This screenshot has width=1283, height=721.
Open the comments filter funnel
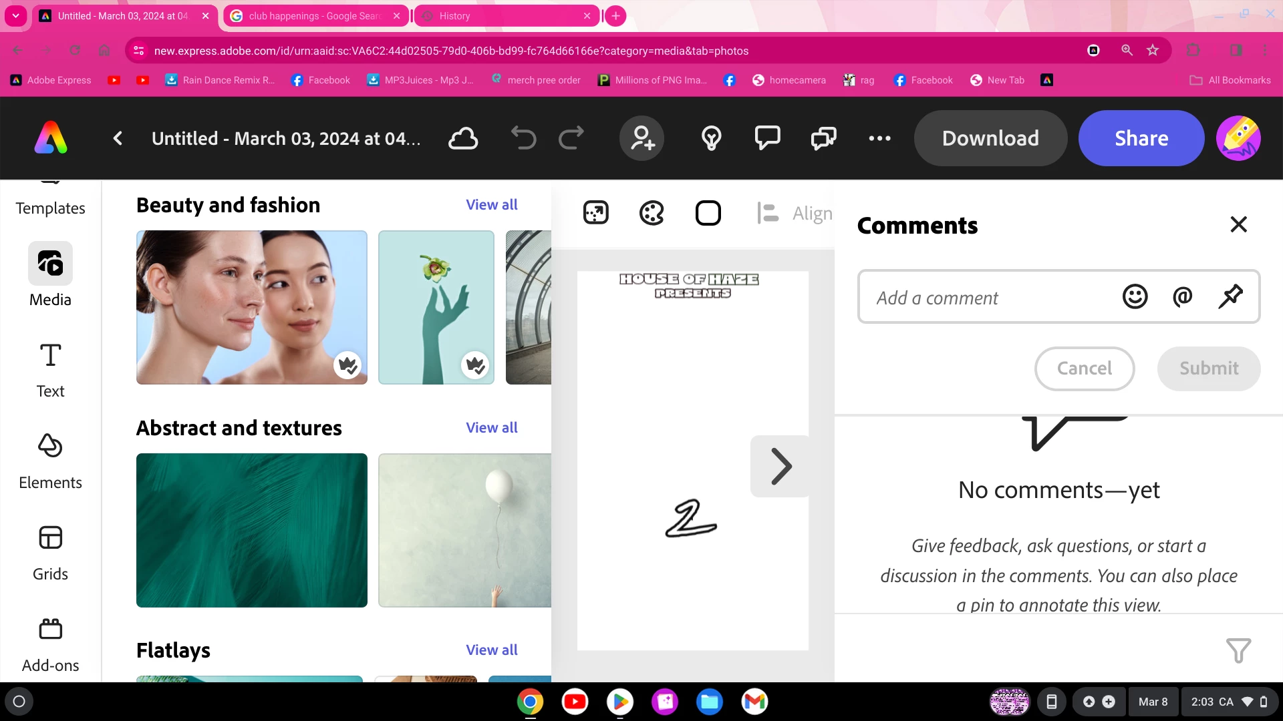(x=1238, y=650)
